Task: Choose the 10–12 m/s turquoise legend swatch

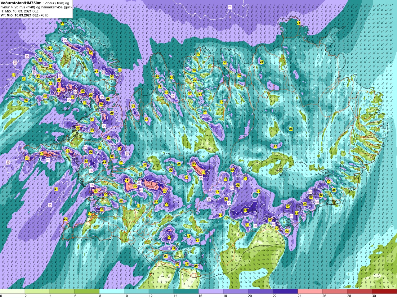Action: click(136, 291)
